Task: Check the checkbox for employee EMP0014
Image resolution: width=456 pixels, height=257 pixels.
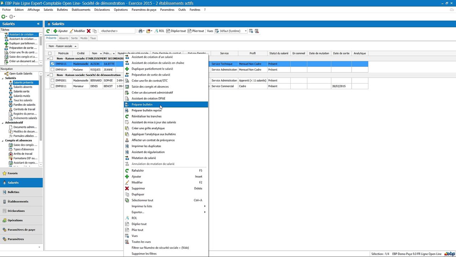Action: tap(52, 70)
